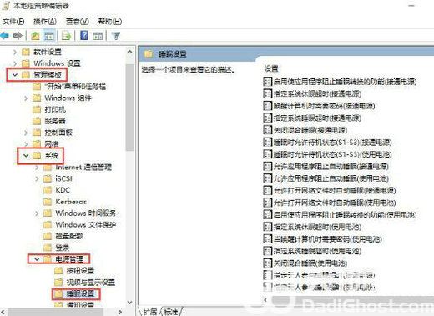Select policy 当唤醒计算机时需要密码(使用电池)

point(322,239)
